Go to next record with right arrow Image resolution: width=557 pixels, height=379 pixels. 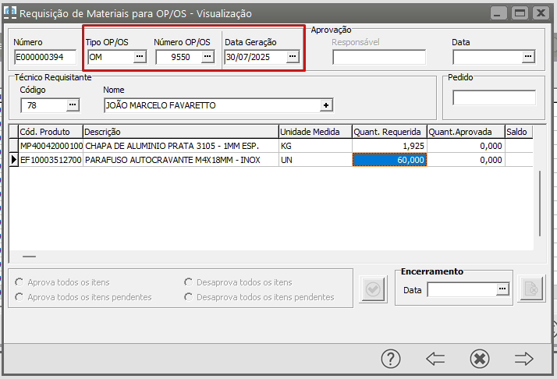click(x=523, y=358)
